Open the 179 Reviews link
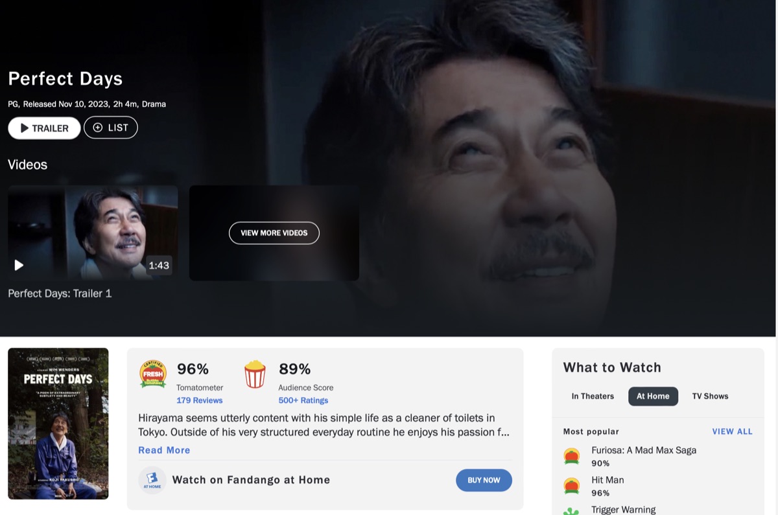 point(199,400)
